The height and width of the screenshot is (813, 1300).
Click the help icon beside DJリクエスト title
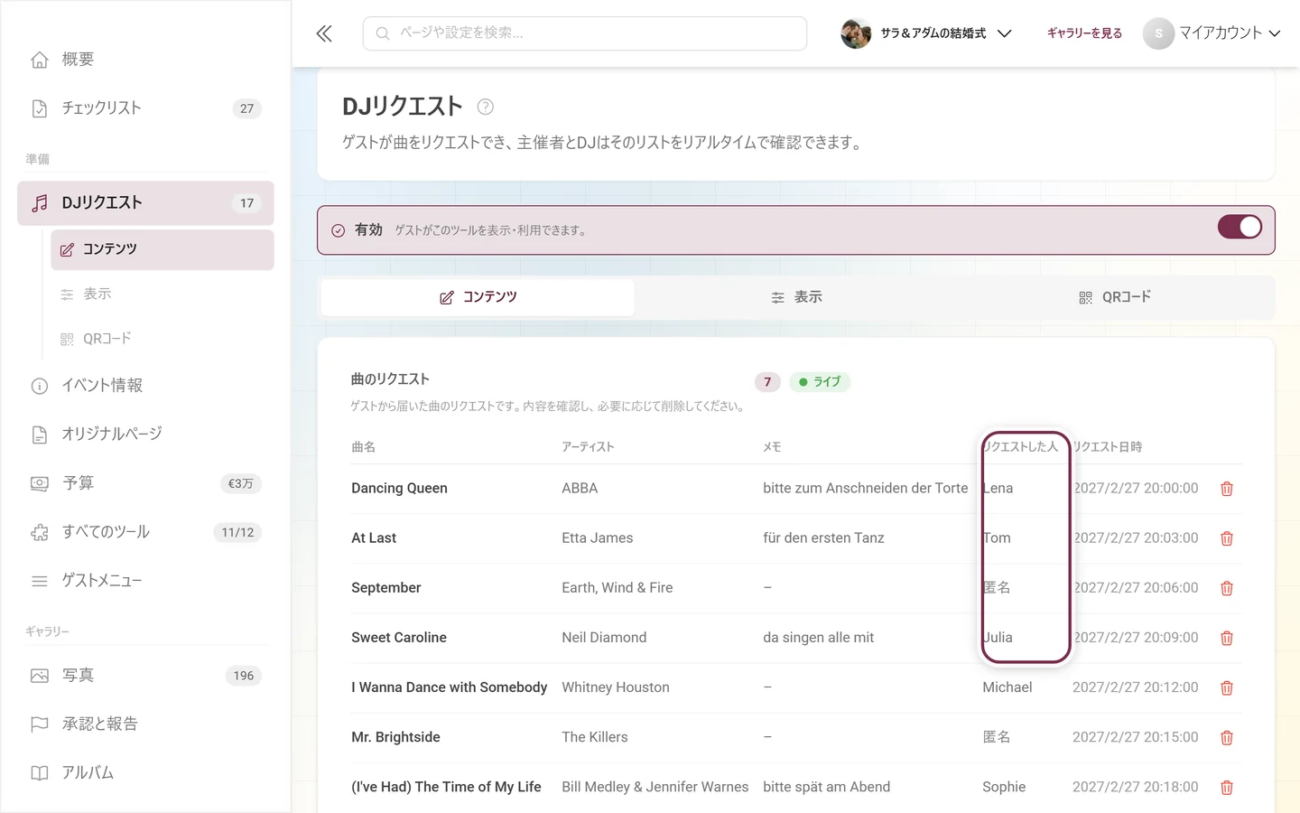(x=485, y=107)
